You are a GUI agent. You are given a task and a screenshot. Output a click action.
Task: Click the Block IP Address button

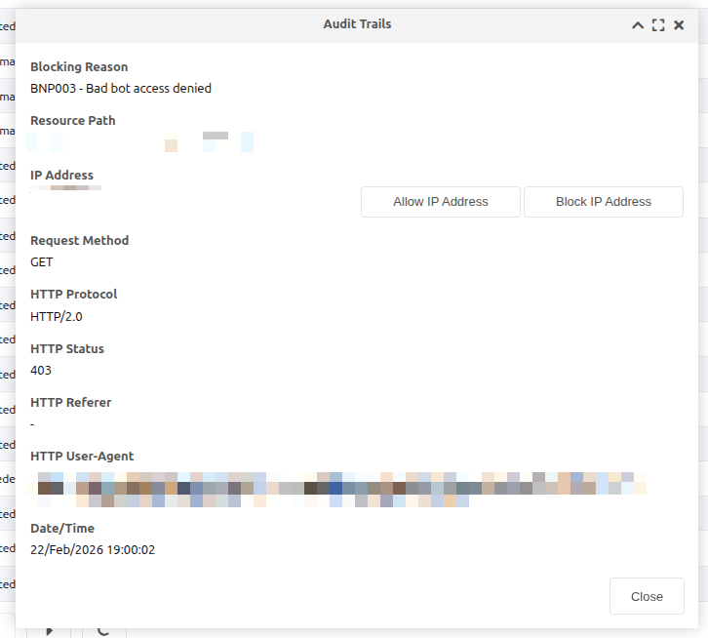[x=604, y=202]
